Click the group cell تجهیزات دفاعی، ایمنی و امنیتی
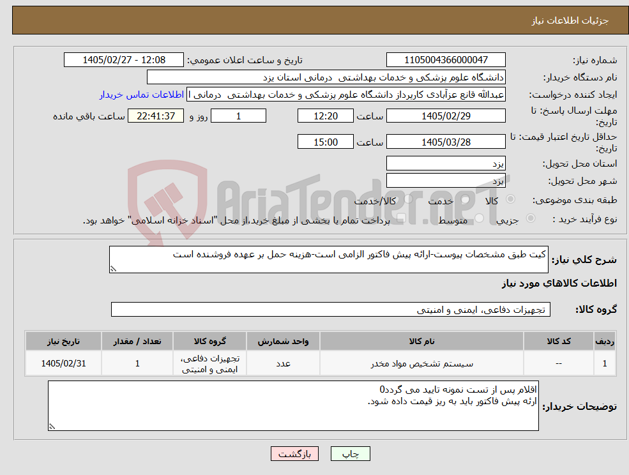Image resolution: width=629 pixels, height=475 pixels. (x=210, y=363)
